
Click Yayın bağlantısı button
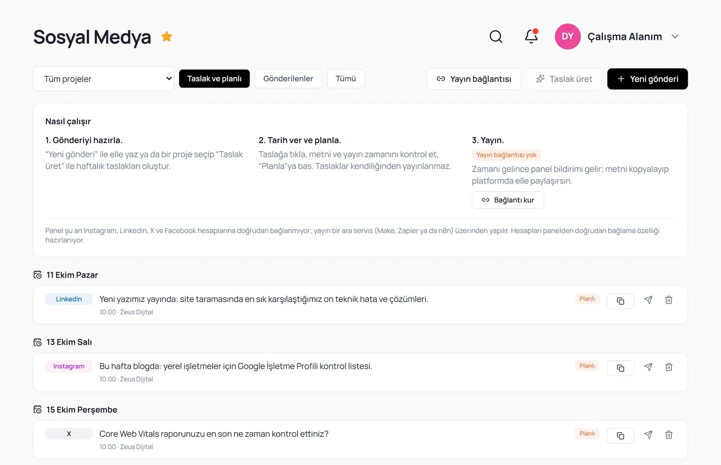[x=474, y=79]
